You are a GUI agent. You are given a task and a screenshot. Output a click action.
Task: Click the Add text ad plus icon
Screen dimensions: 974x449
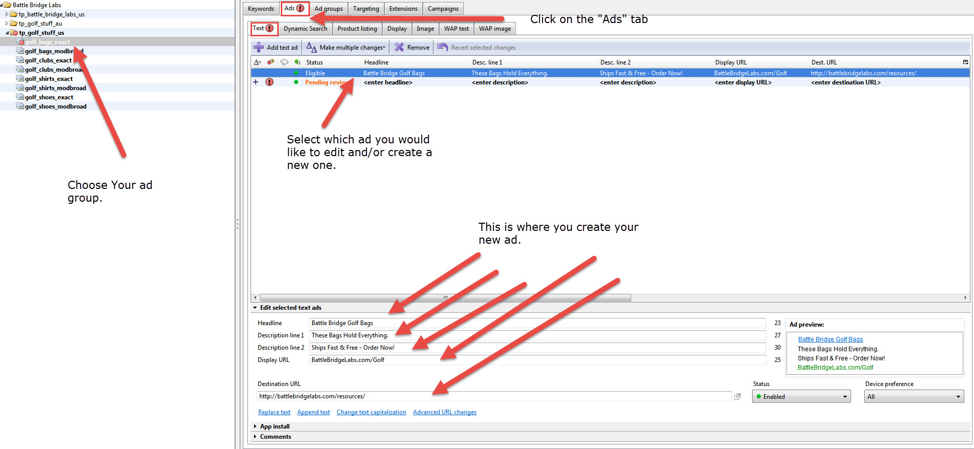(x=259, y=48)
